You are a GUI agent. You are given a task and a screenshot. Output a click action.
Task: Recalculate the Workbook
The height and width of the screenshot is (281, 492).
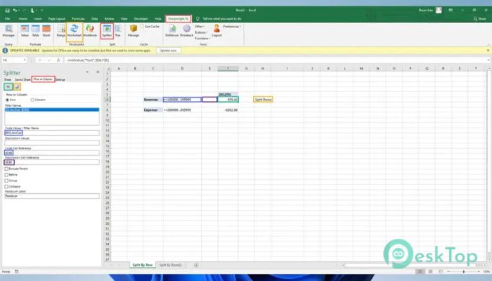point(90,31)
